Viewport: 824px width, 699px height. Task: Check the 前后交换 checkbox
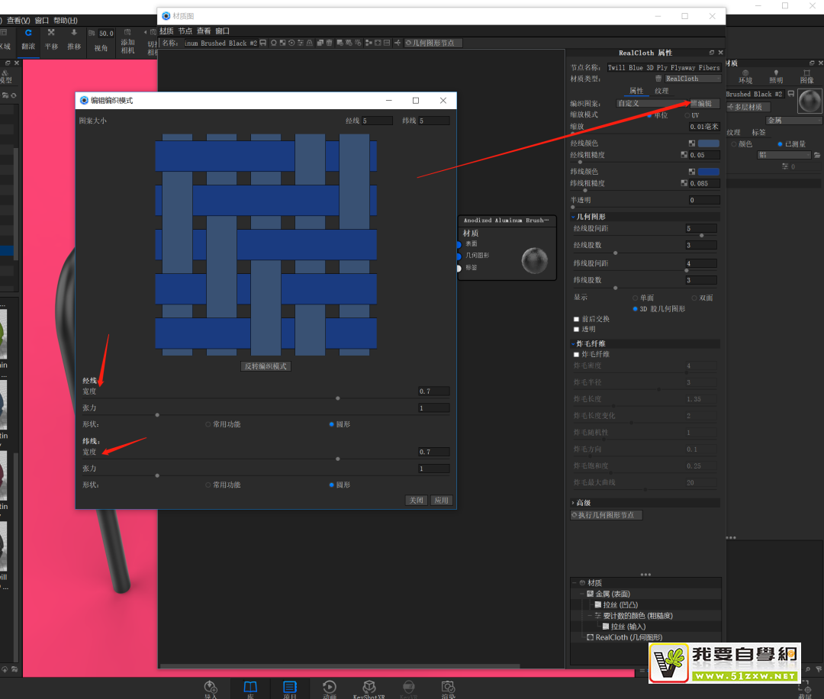[x=577, y=319]
